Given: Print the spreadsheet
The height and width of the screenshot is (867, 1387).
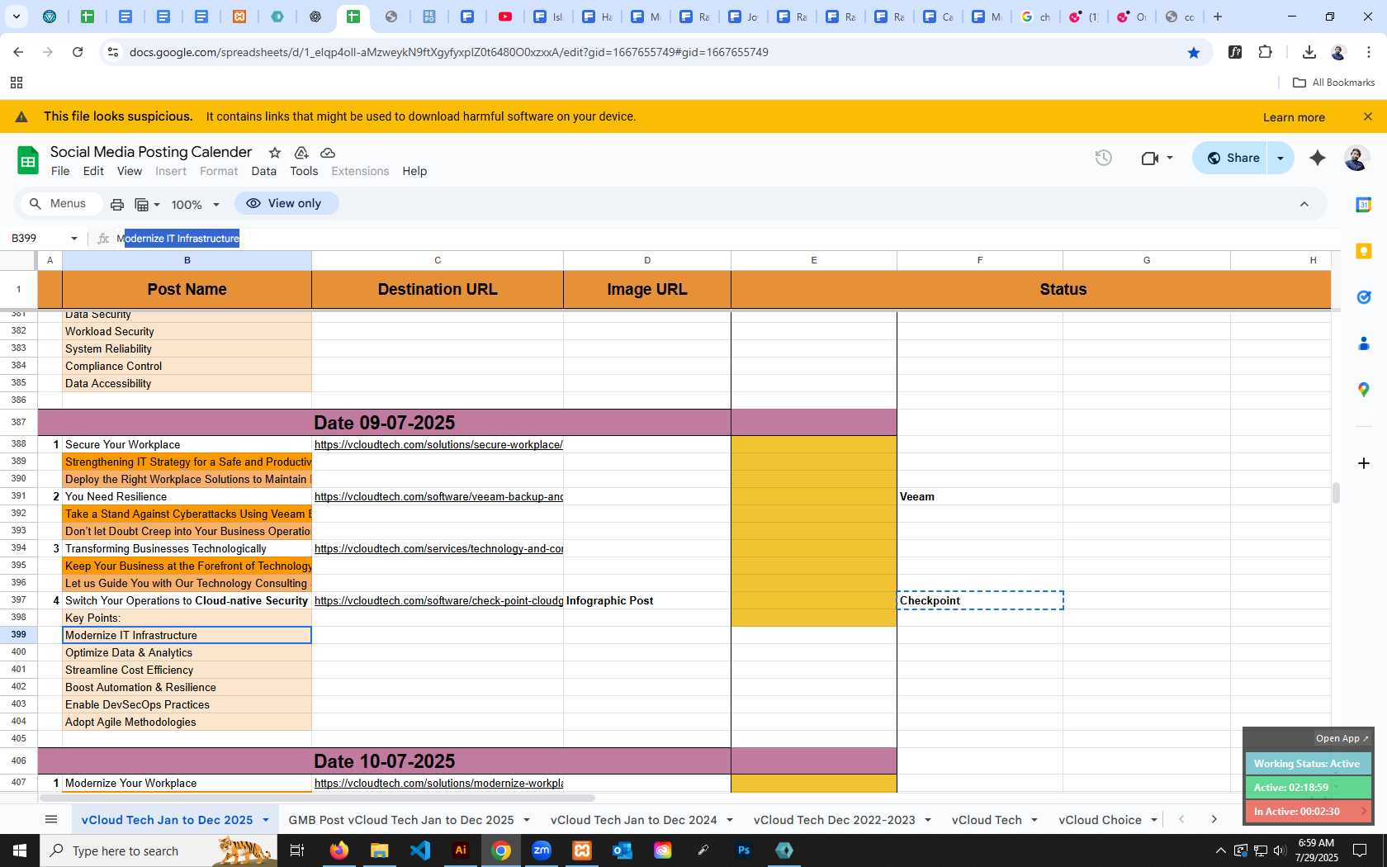Looking at the screenshot, I should pyautogui.click(x=117, y=204).
